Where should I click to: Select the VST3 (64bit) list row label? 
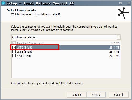(x=24, y=52)
